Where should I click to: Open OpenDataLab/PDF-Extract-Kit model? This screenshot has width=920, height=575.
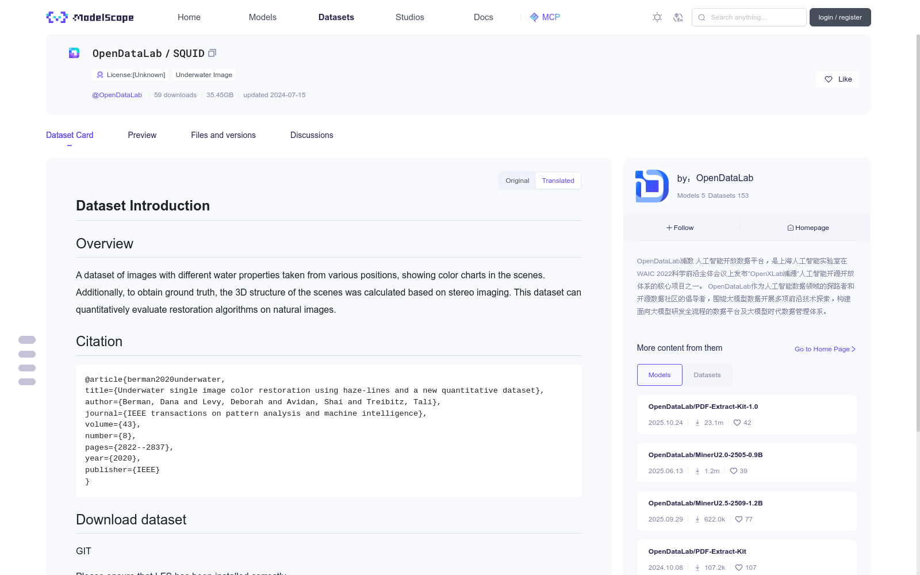tap(697, 551)
